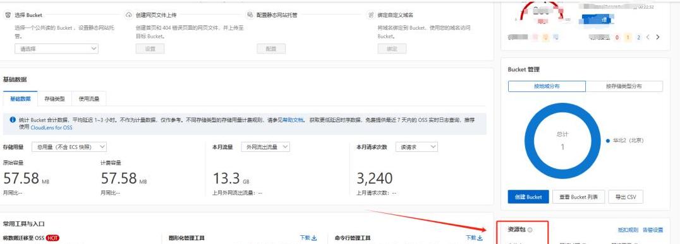Download the 命令行管理工具
Screen dimensions: 680x244
pos(475,238)
